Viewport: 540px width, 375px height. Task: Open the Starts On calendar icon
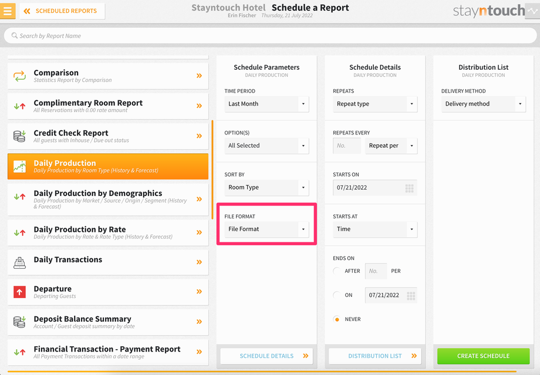409,188
